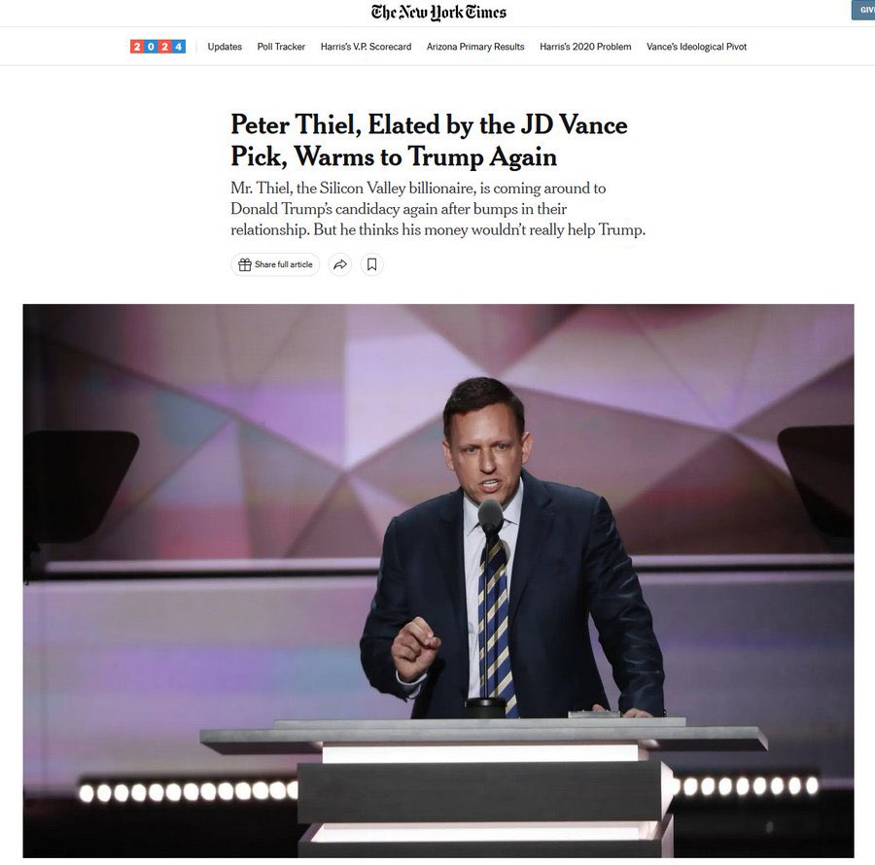Click the gift icon in Share full article
The width and height of the screenshot is (875, 865).
click(x=244, y=265)
